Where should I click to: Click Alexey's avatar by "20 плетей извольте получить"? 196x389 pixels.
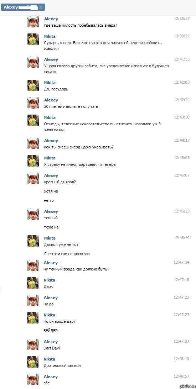[x=33, y=103]
